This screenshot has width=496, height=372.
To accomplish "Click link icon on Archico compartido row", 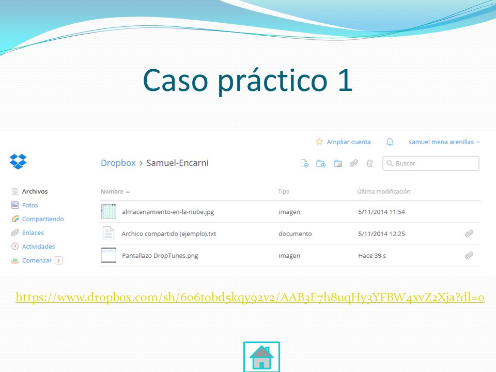I will tap(469, 234).
